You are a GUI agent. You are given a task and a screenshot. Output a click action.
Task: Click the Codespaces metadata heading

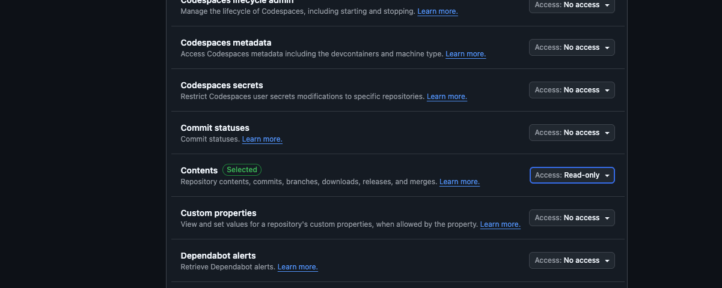(226, 43)
